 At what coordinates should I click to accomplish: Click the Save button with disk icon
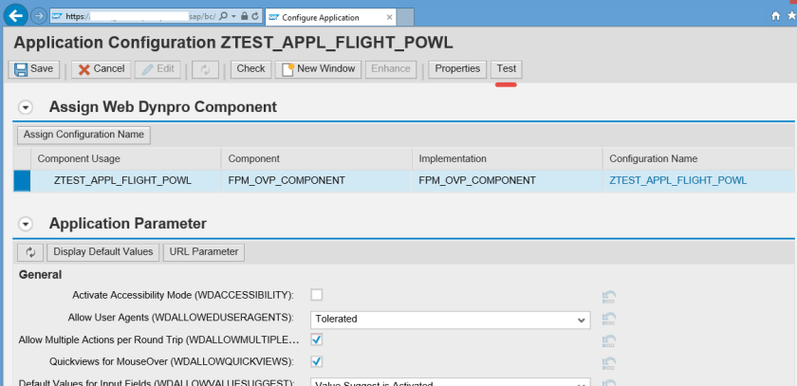coord(34,69)
